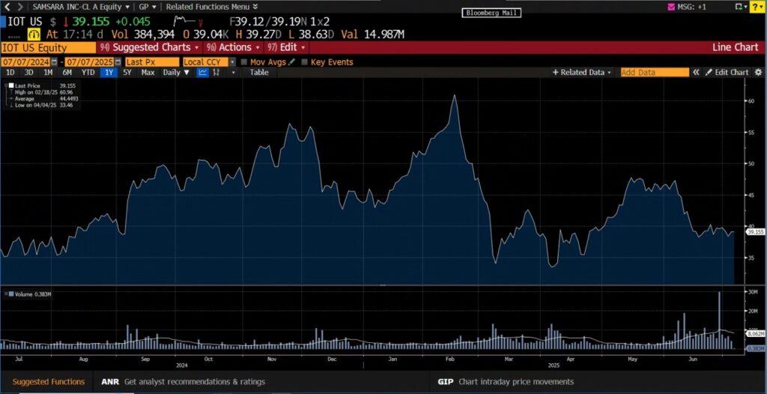Collapse the panel with the double-chevron icon
This screenshot has height=394, width=767.
tap(696, 73)
